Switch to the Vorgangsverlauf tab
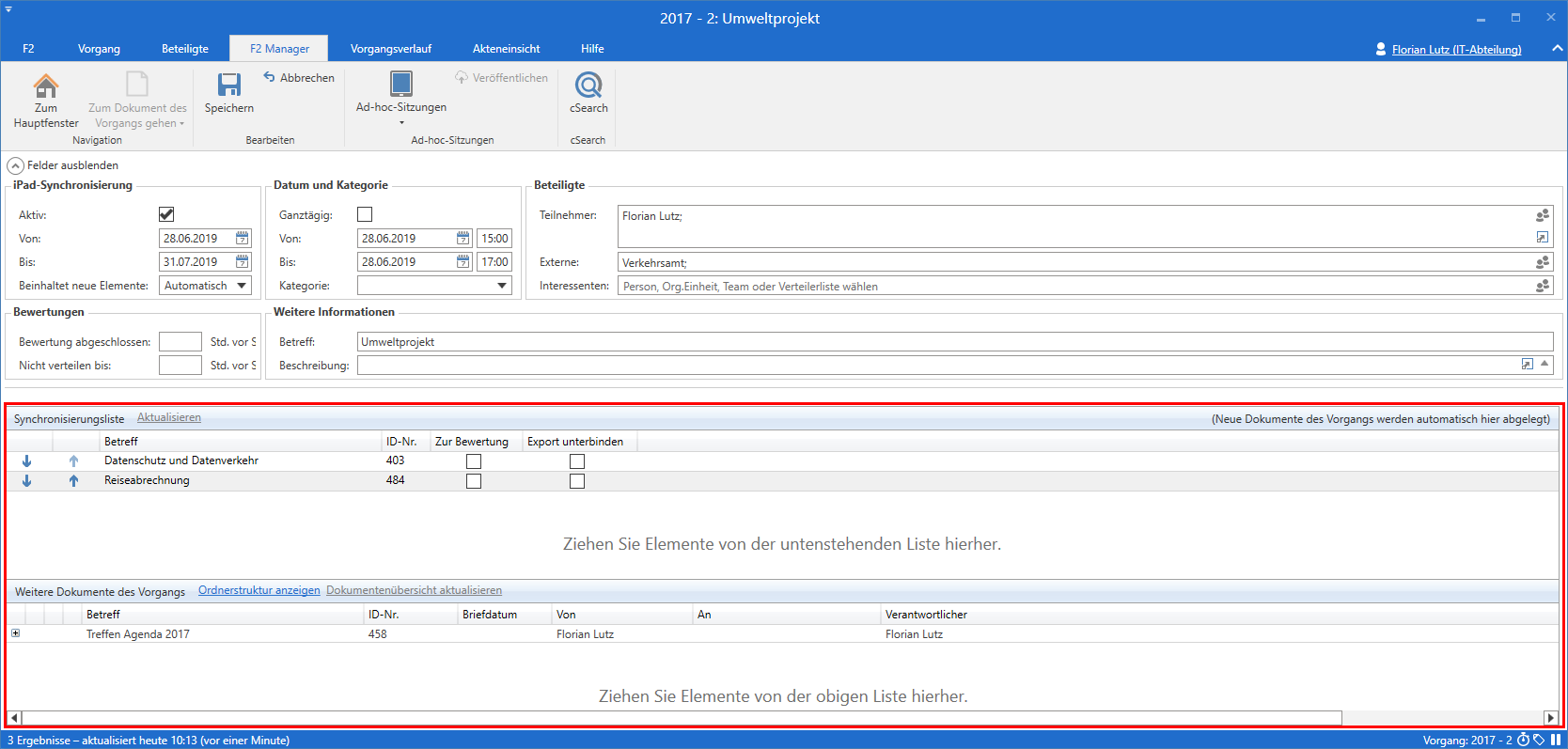The image size is (1568, 749). [390, 49]
